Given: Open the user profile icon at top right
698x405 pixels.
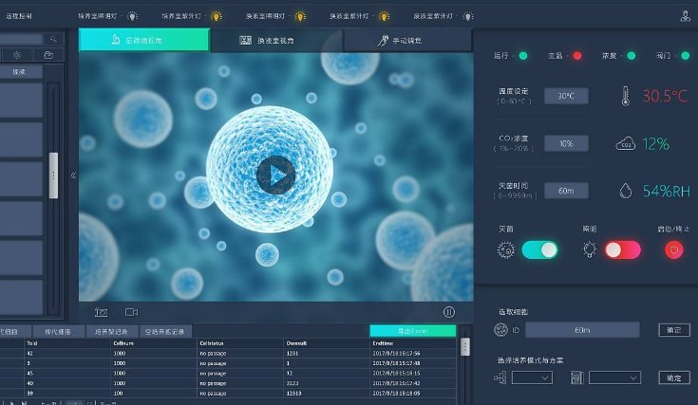Looking at the screenshot, I should click(x=685, y=16).
